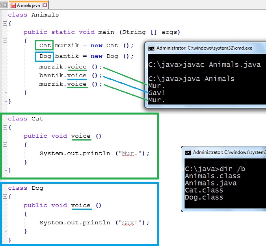Viewport: 266px width, 246px height.
Task: Close the Animals.java tab
Action: pyautogui.click(x=45, y=5)
